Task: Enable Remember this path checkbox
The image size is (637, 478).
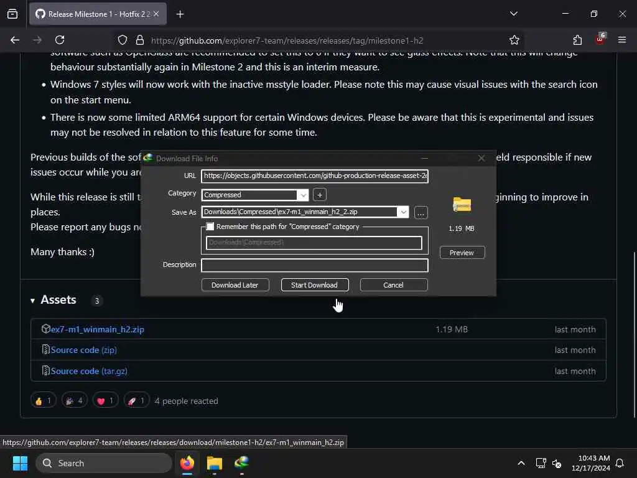Action: pyautogui.click(x=210, y=227)
